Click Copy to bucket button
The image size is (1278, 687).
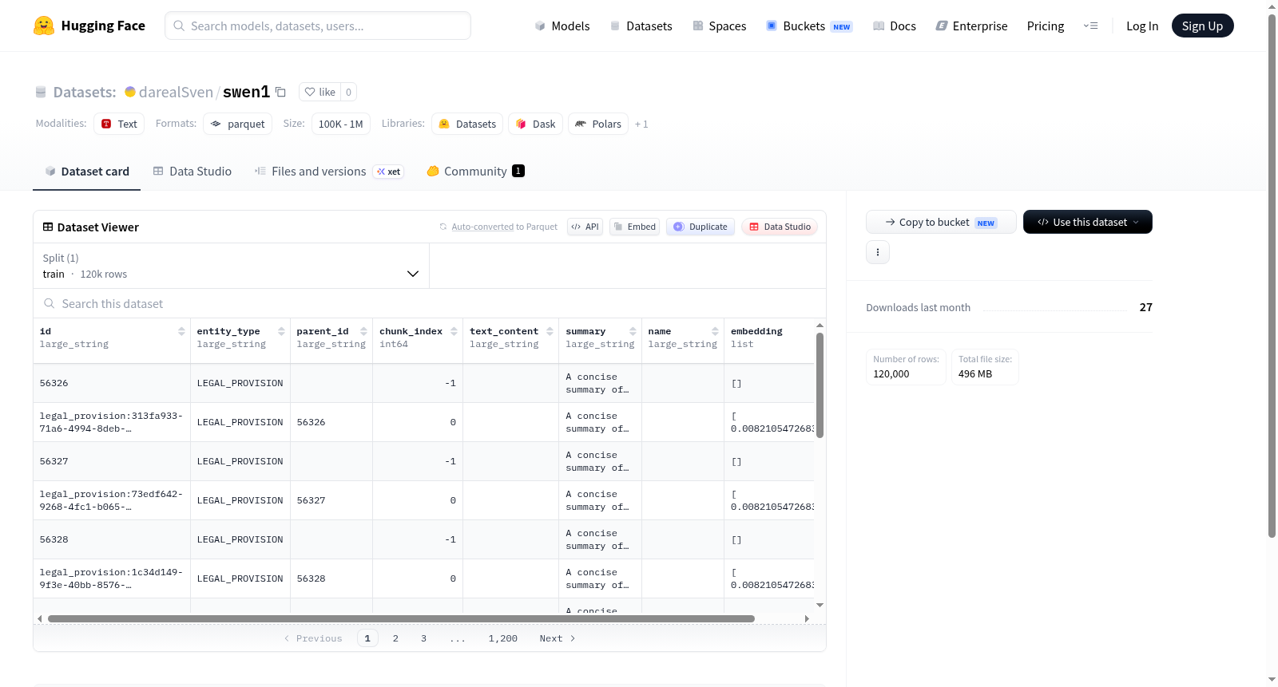(941, 222)
